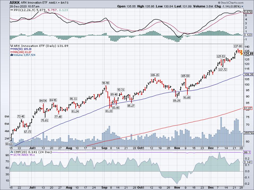
Task: Click the 5.879 PPO flag on the right axis
Action: tap(248, 12)
